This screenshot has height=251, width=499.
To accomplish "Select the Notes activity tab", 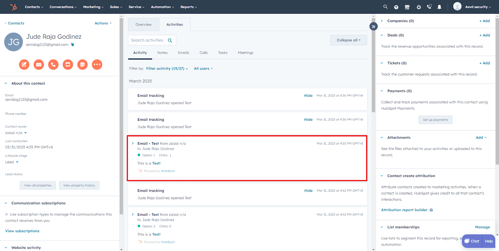I will point(162,53).
